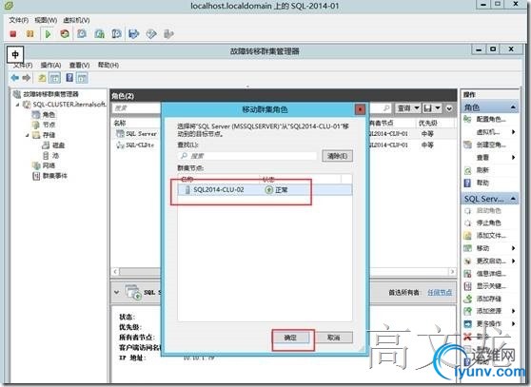Click 添加文件 in the actions pane
Screen dimensions: 531x387
[491, 236]
